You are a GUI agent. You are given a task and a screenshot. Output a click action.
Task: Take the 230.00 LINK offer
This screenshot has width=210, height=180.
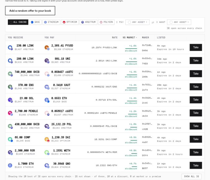point(196,47)
